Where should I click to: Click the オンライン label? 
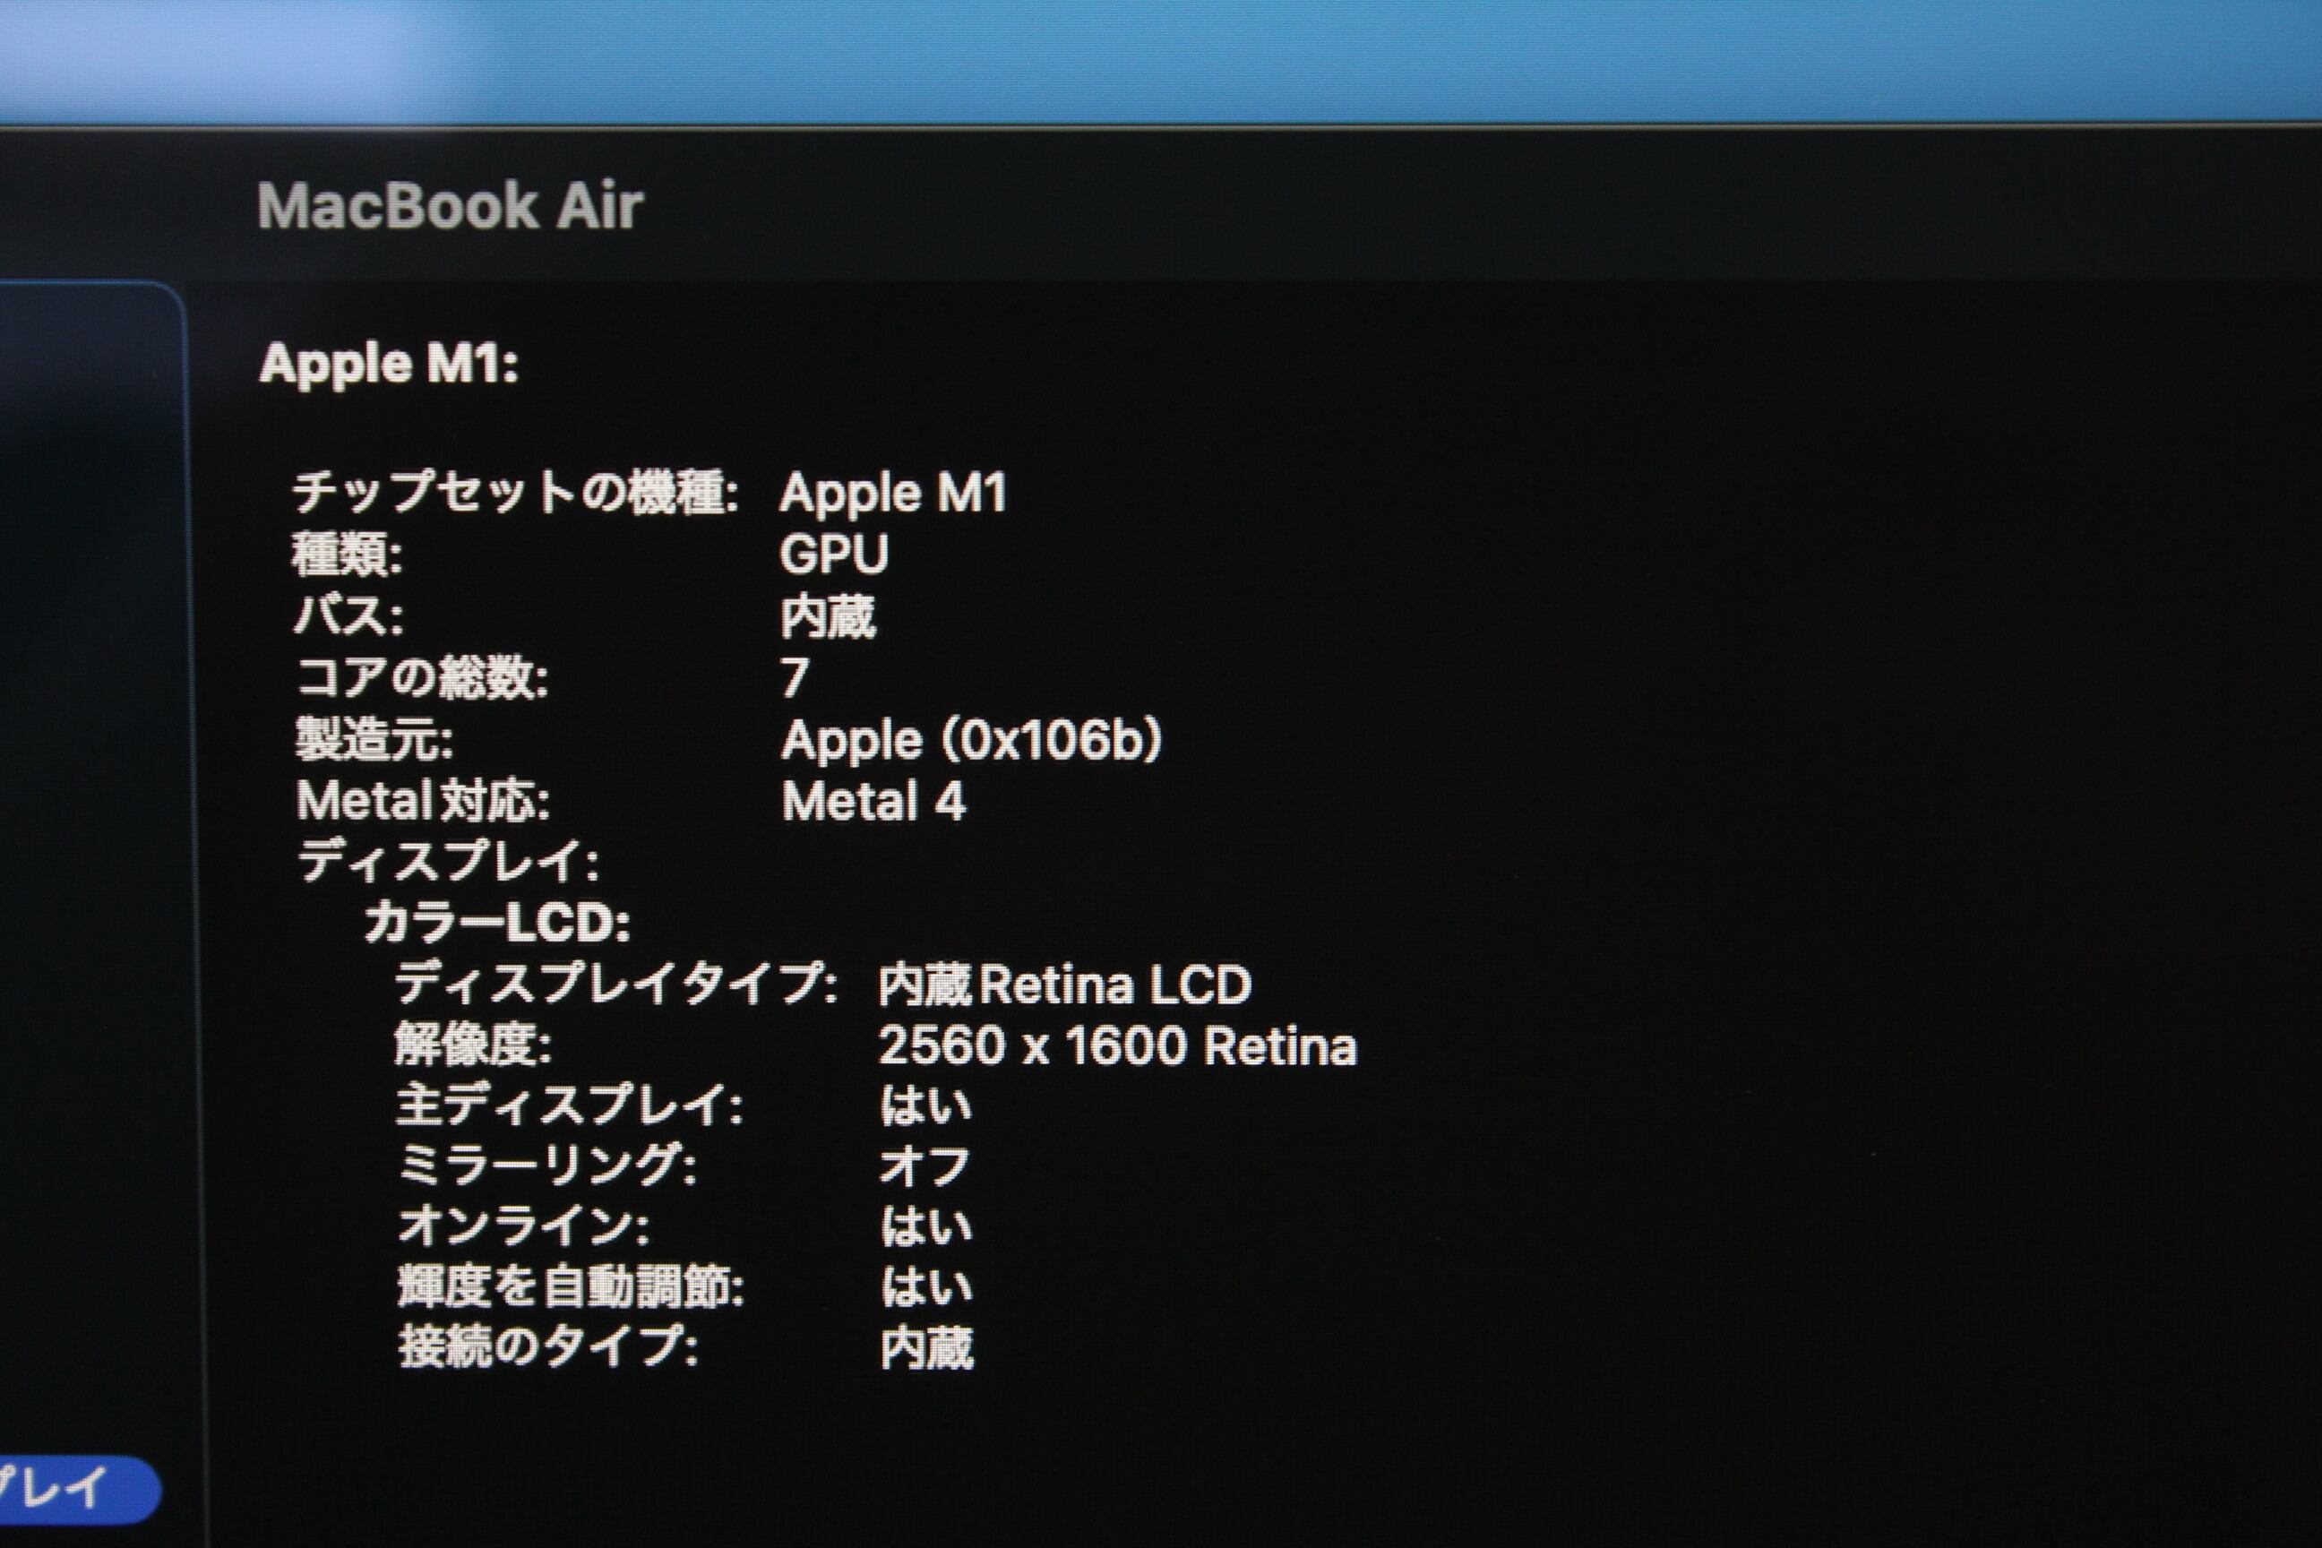point(524,1226)
